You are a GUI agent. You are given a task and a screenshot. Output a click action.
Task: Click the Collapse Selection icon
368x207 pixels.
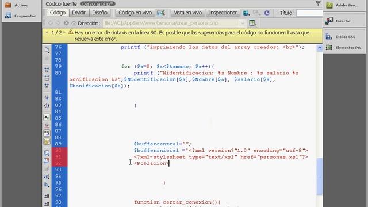point(47,78)
